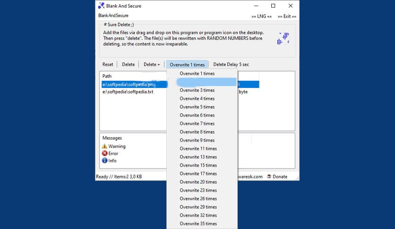
Task: Choose Overwrite 35 times from the menu
Action: pos(198,224)
